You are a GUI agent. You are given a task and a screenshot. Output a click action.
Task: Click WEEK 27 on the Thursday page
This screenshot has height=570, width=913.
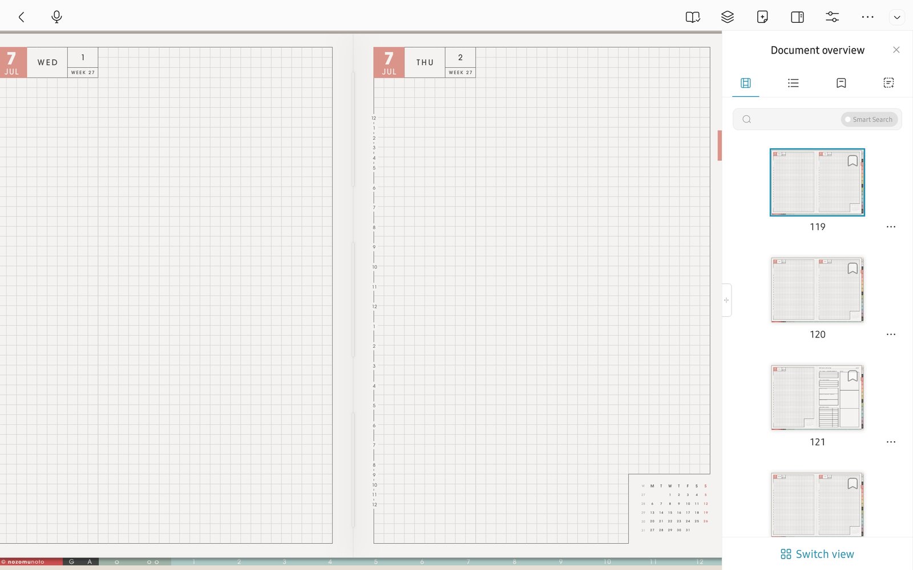point(460,72)
